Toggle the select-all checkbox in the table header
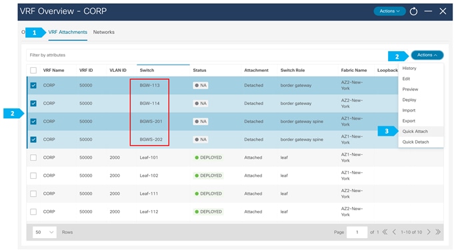The width and height of the screenshot is (464, 252). coord(33,70)
